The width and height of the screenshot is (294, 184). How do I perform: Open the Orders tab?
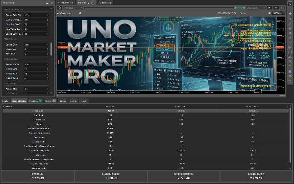[x=50, y=101]
